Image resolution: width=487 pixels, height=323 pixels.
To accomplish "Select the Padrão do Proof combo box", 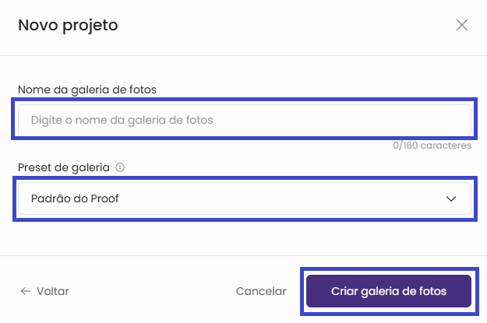I will (x=245, y=198).
